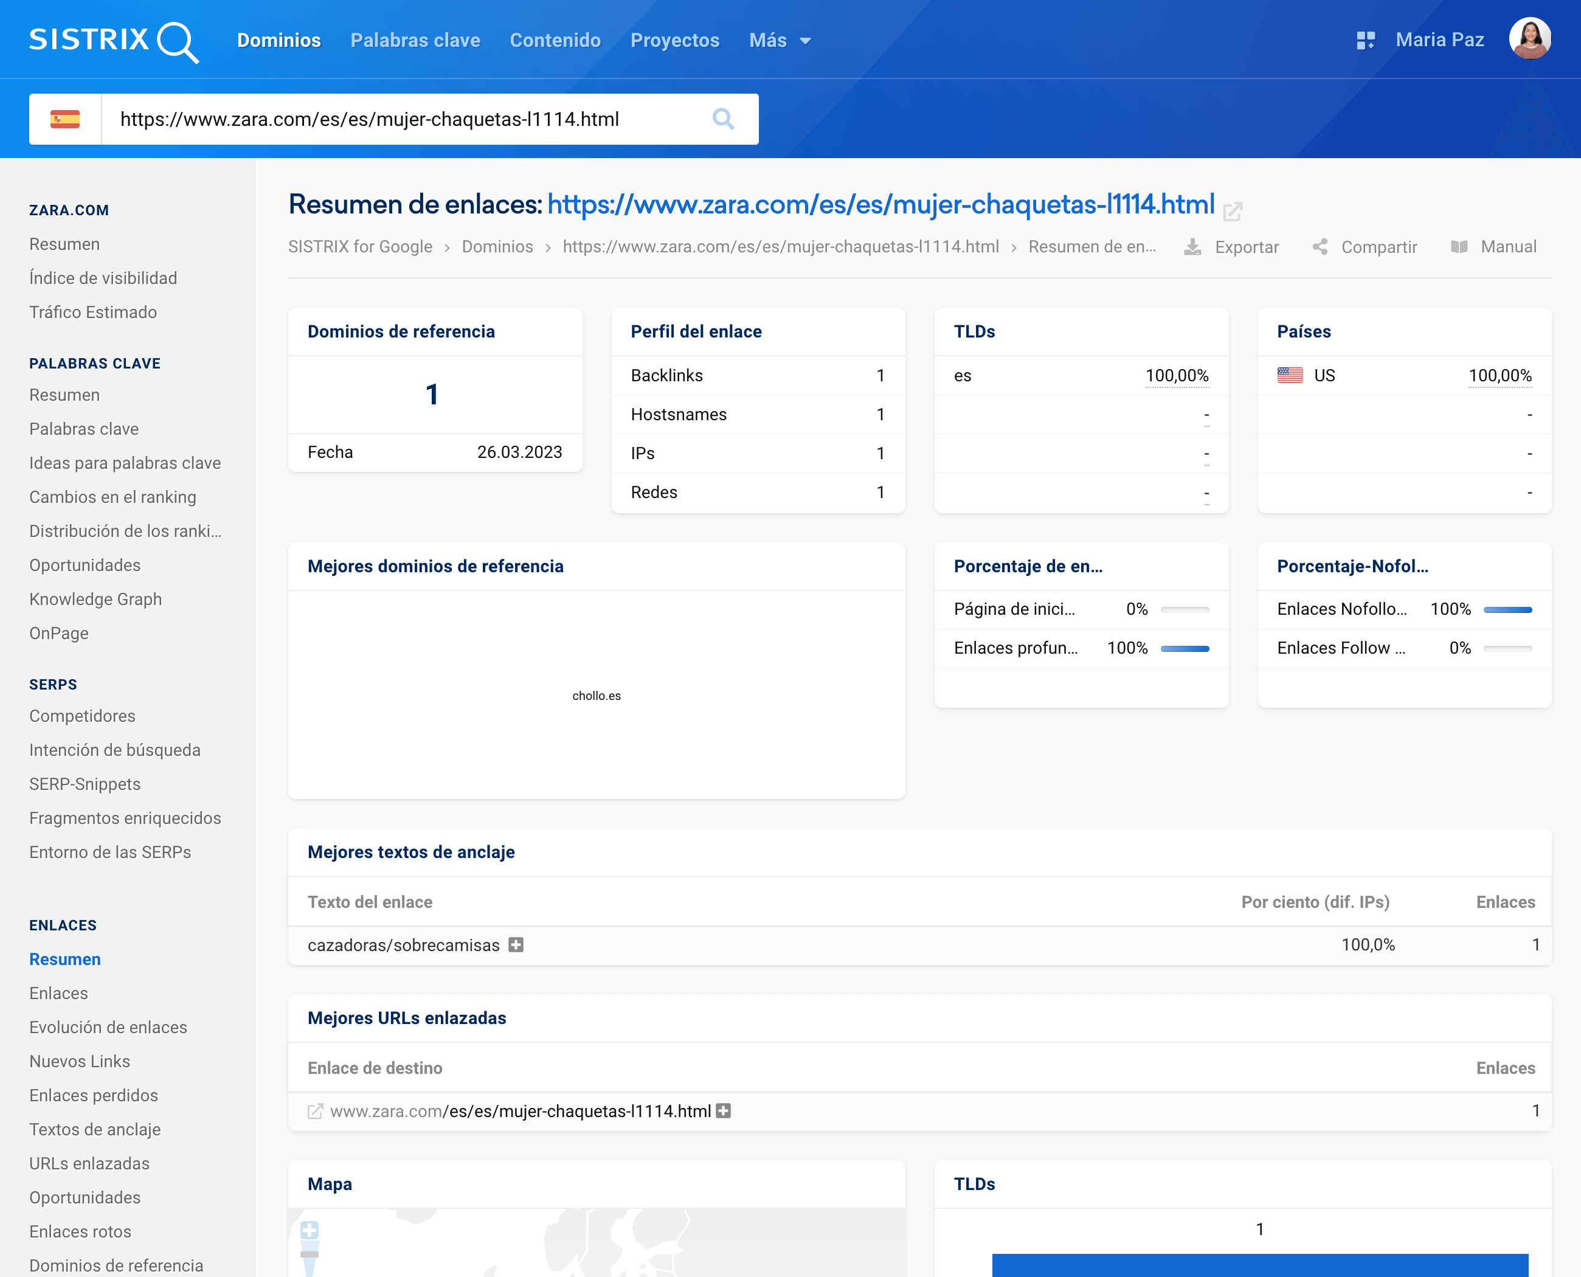This screenshot has width=1581, height=1277.
Task: Click the Dominios breadcrumb link
Action: click(x=497, y=247)
